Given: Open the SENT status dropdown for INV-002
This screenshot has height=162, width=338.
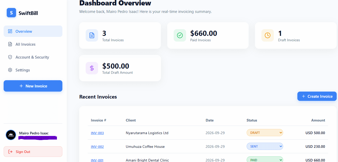Looking at the screenshot, I should point(265,146).
